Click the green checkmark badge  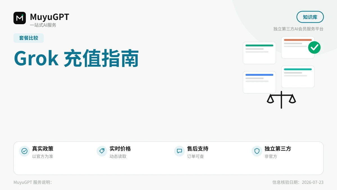tap(314, 47)
